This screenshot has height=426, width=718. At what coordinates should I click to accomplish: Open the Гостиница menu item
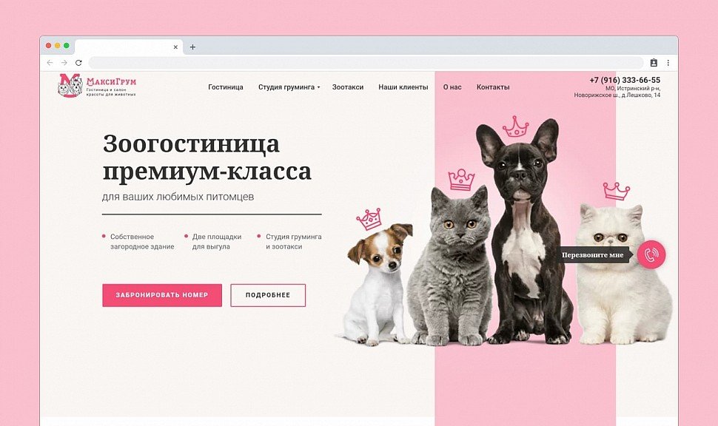[x=226, y=87]
